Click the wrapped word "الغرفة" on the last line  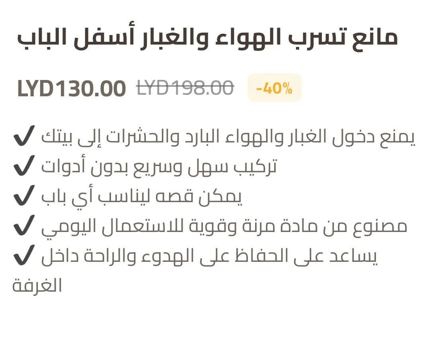pos(37,286)
